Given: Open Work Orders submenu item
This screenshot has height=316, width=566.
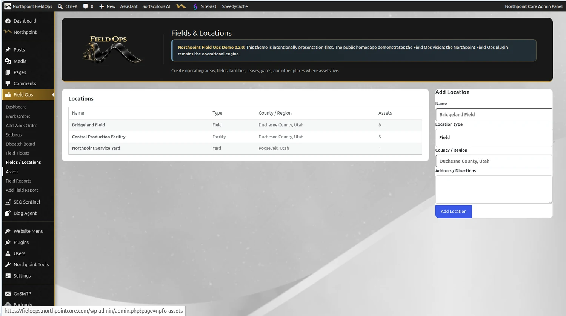Looking at the screenshot, I should click(x=18, y=117).
